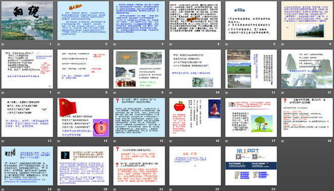Viewport: 334px width, 191px height.
Task: Play transition star beneath slide 14
Action: pyautogui.click(x=59, y=141)
